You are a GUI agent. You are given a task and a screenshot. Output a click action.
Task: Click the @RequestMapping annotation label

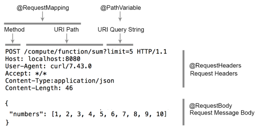pyautogui.click(x=43, y=8)
